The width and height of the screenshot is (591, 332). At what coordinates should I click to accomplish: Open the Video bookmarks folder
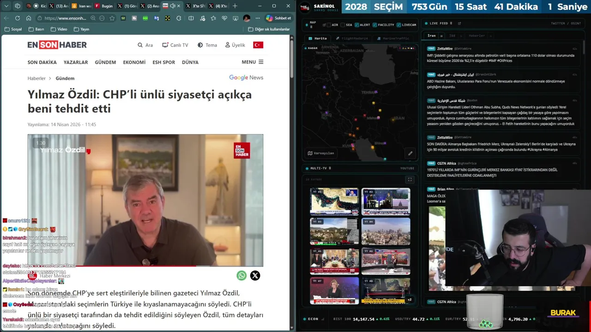click(x=59, y=29)
